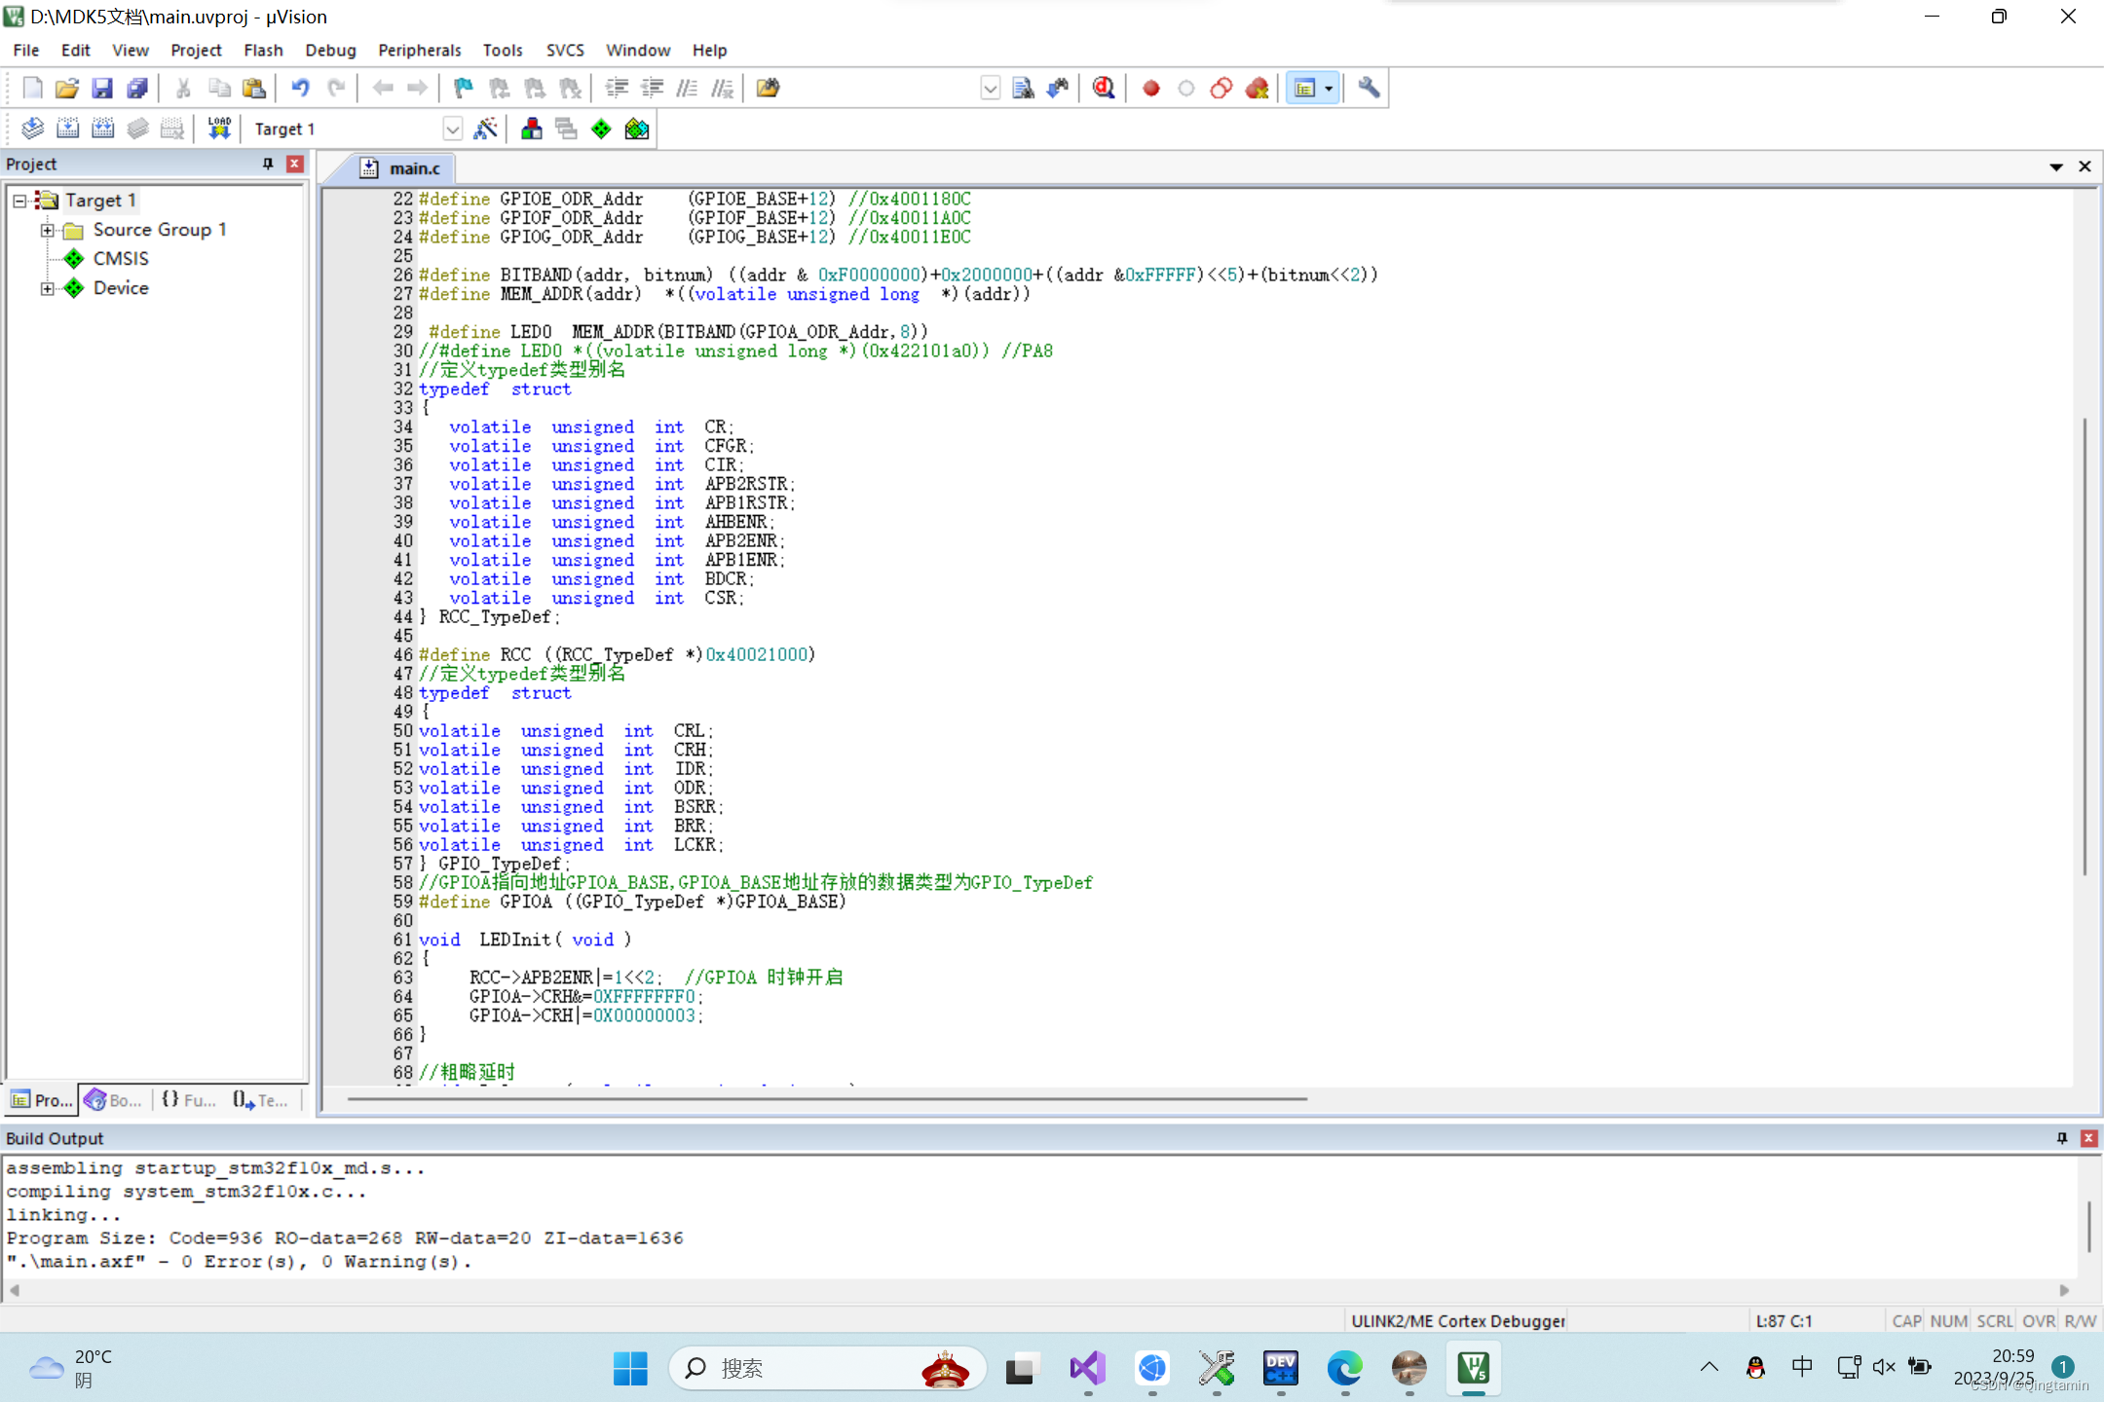Click the CMSIS item in the project tree
This screenshot has width=2104, height=1402.
[121, 258]
